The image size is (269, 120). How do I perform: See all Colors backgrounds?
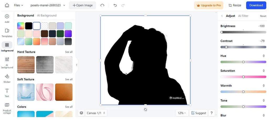69,107
